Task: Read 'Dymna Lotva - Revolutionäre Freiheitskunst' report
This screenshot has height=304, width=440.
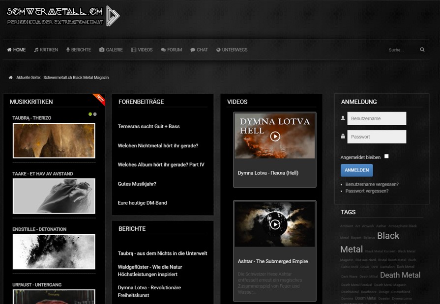Action: pos(149,291)
